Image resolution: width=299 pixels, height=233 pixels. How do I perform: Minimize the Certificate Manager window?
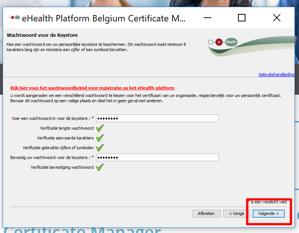pyautogui.click(x=207, y=18)
